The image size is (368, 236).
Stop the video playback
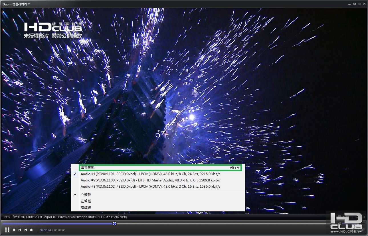pyautogui.click(x=14, y=230)
